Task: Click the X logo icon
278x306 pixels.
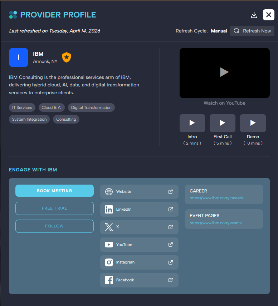Action: 109,227
